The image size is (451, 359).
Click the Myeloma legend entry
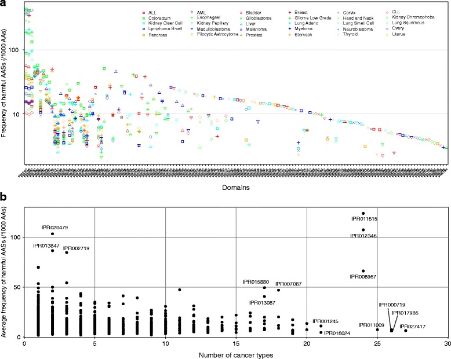(x=300, y=29)
